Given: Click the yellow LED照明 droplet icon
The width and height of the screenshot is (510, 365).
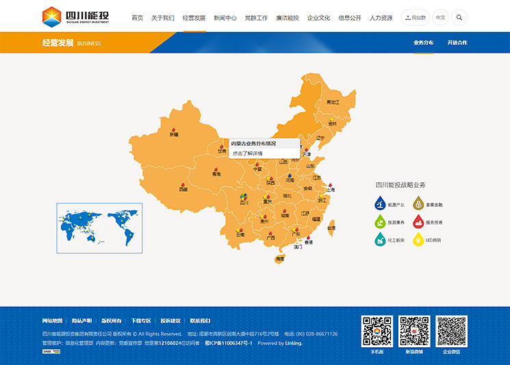Looking at the screenshot, I should (x=418, y=240).
